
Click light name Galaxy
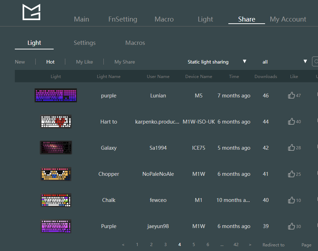[109, 148]
